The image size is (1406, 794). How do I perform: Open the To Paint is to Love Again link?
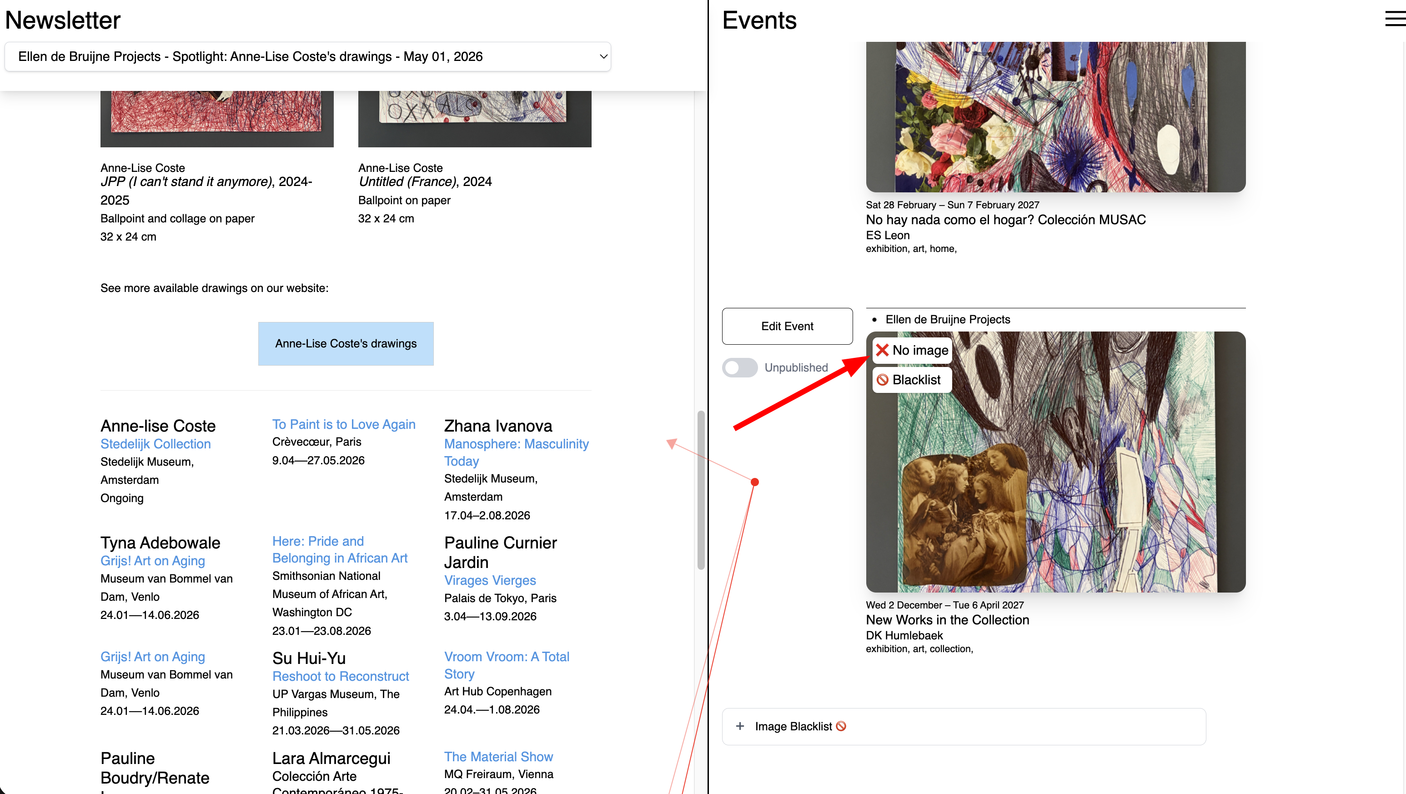pyautogui.click(x=344, y=425)
